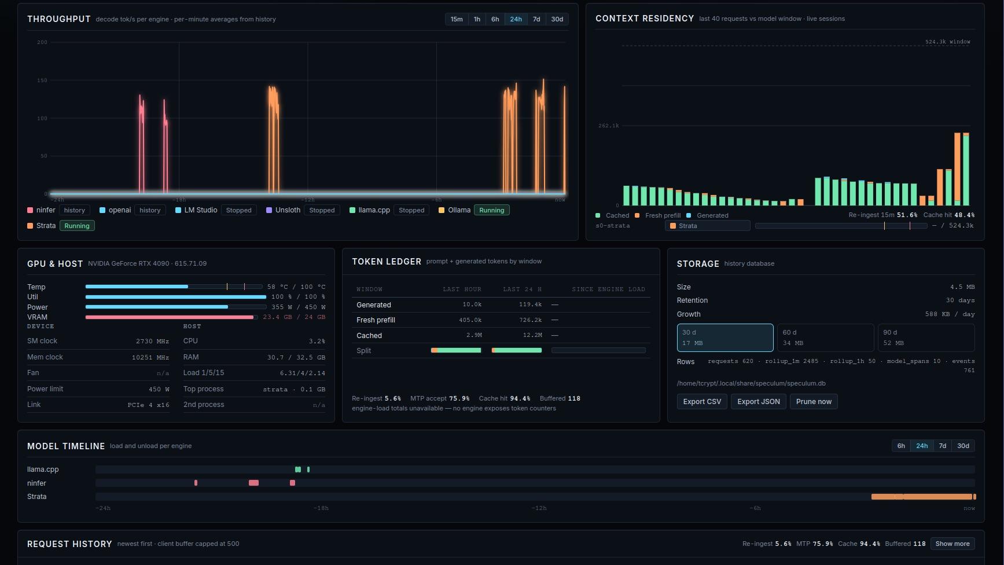Select the 15m throughput range tab
The height and width of the screenshot is (565, 1004).
457,19
